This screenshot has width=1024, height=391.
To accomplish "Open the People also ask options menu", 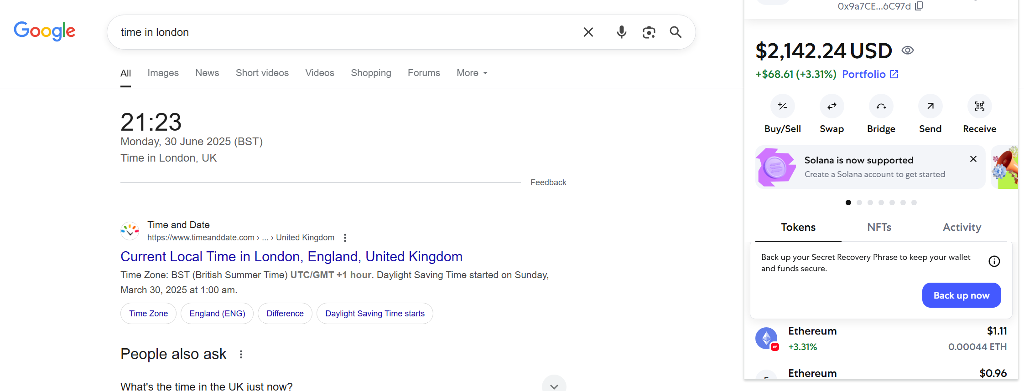I will click(x=241, y=354).
